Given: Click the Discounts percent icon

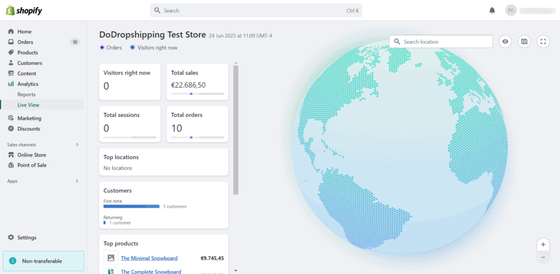Looking at the screenshot, I should (x=11, y=129).
